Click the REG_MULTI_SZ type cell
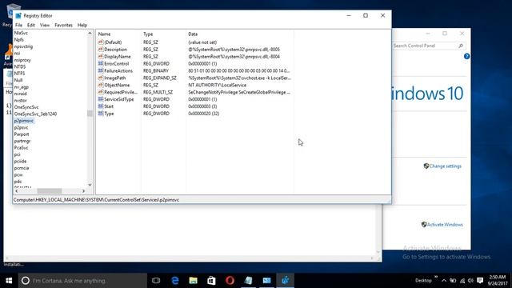The height and width of the screenshot is (288, 512). (x=158, y=92)
